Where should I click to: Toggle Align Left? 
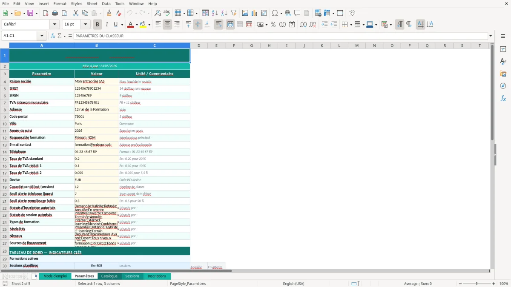158,25
